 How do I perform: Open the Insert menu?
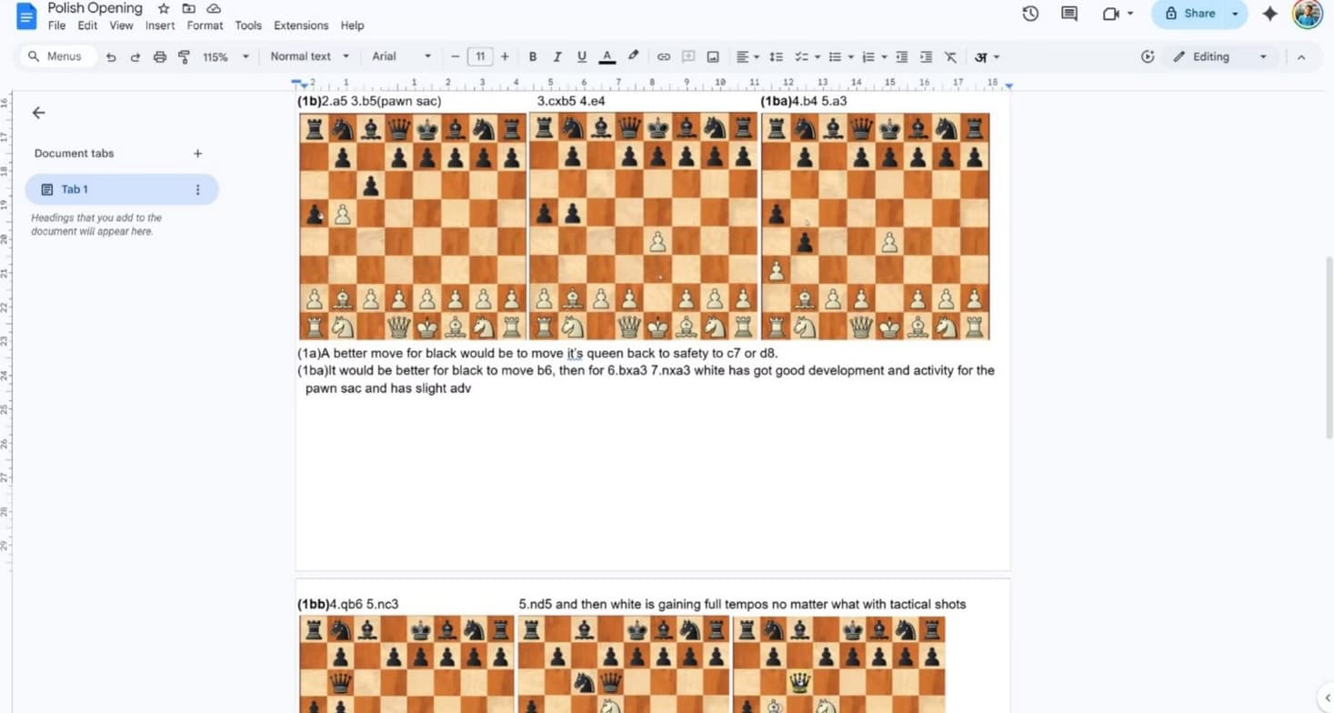click(160, 25)
